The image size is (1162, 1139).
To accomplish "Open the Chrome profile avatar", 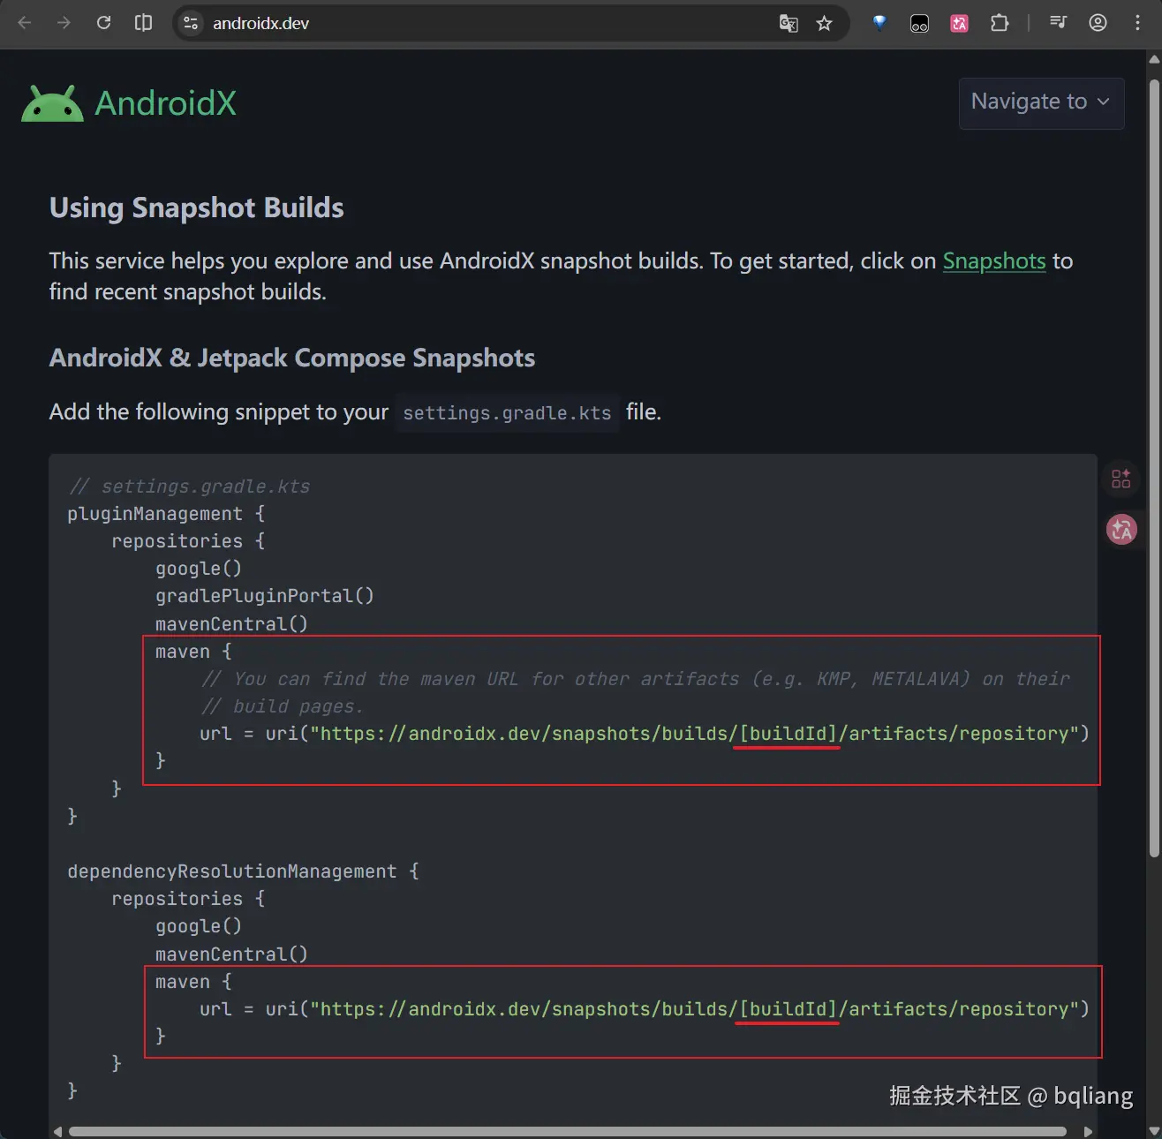I will click(1098, 24).
